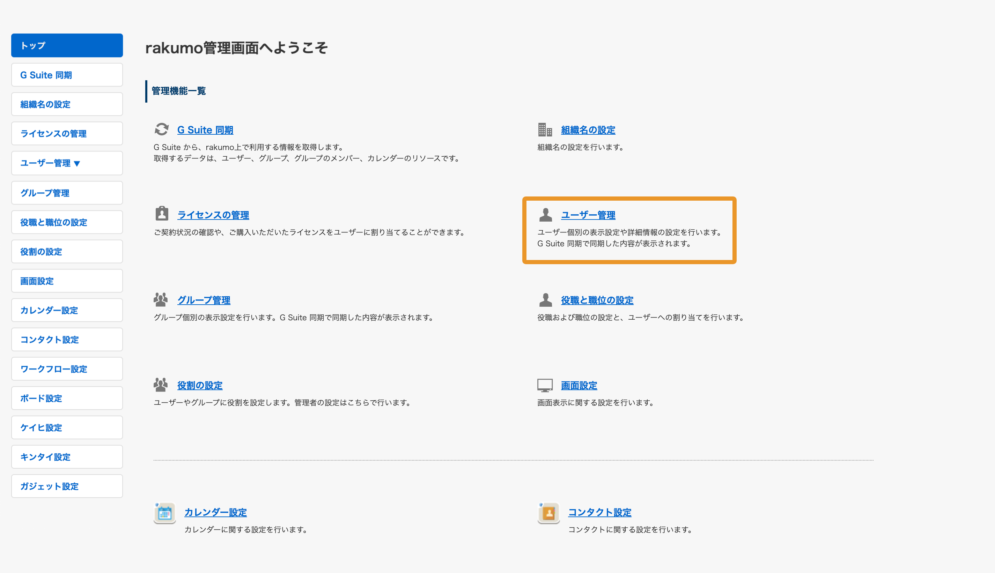
Task: Follow the コンタクト設定 main link
Action: (x=599, y=512)
